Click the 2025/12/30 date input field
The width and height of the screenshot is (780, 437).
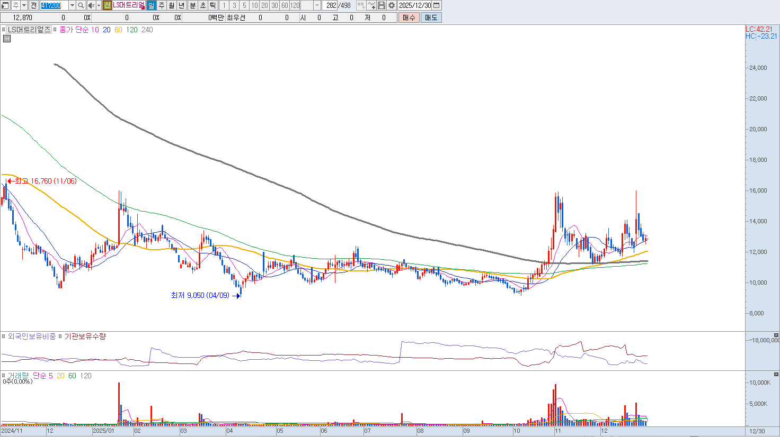415,5
